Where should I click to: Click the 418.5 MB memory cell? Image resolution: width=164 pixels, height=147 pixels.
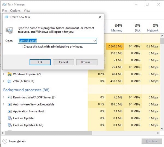pos(115,81)
